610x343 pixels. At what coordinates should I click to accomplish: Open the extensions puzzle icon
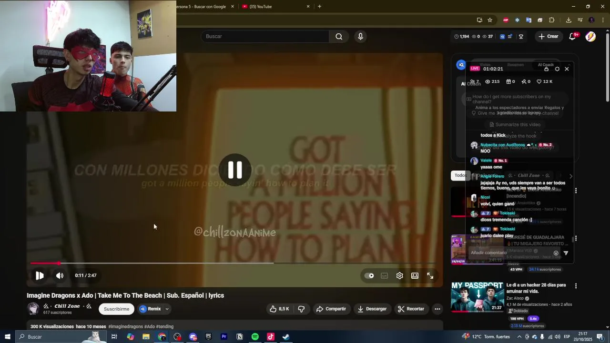552,20
